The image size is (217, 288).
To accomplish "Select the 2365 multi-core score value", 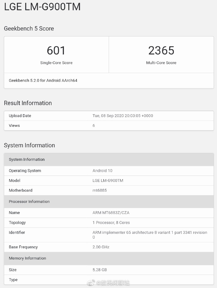I will (161, 50).
